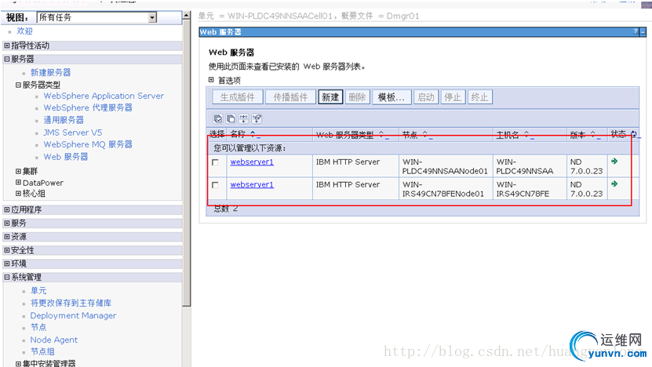Expand DataPower tree node
Viewport: 652px width, 367px height.
pos(18,183)
